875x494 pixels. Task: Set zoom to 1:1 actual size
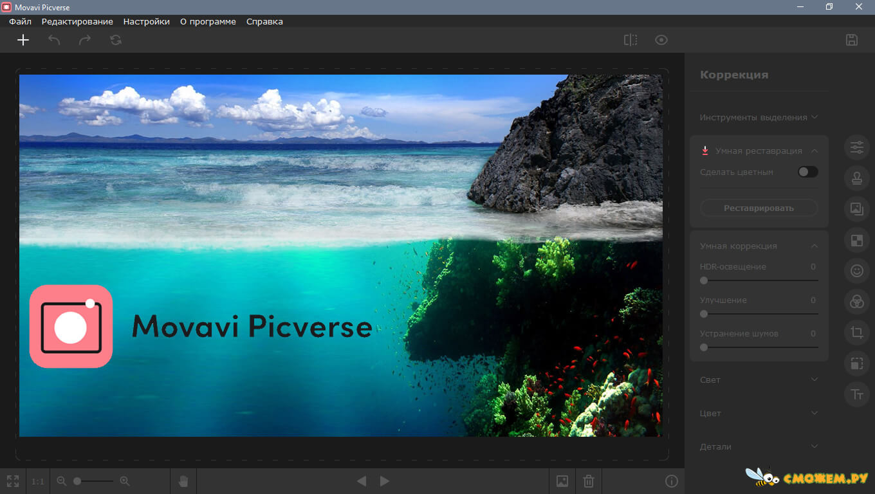click(x=38, y=481)
